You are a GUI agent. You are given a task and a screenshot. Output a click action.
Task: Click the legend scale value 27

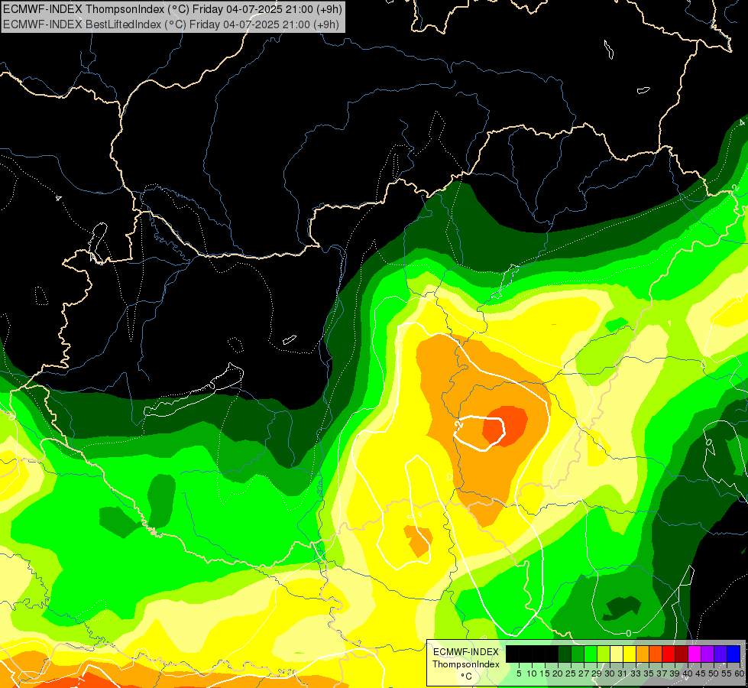point(584,673)
